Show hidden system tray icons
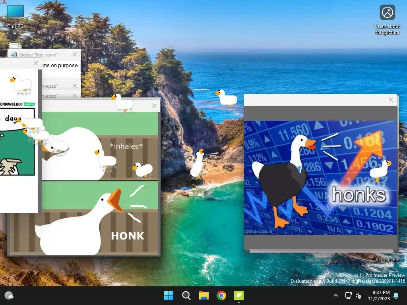 335,295
